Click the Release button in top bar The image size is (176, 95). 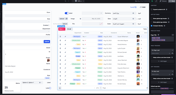(163, 1)
